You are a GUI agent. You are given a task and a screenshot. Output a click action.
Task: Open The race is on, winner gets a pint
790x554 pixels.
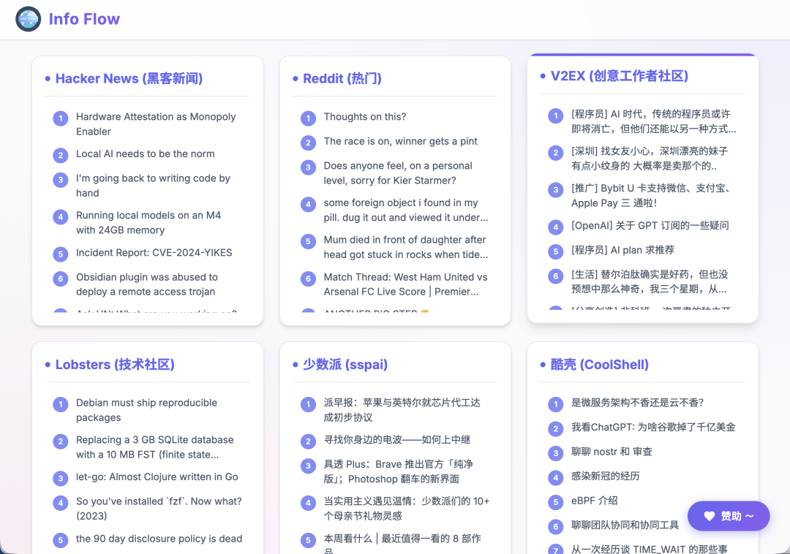(401, 141)
